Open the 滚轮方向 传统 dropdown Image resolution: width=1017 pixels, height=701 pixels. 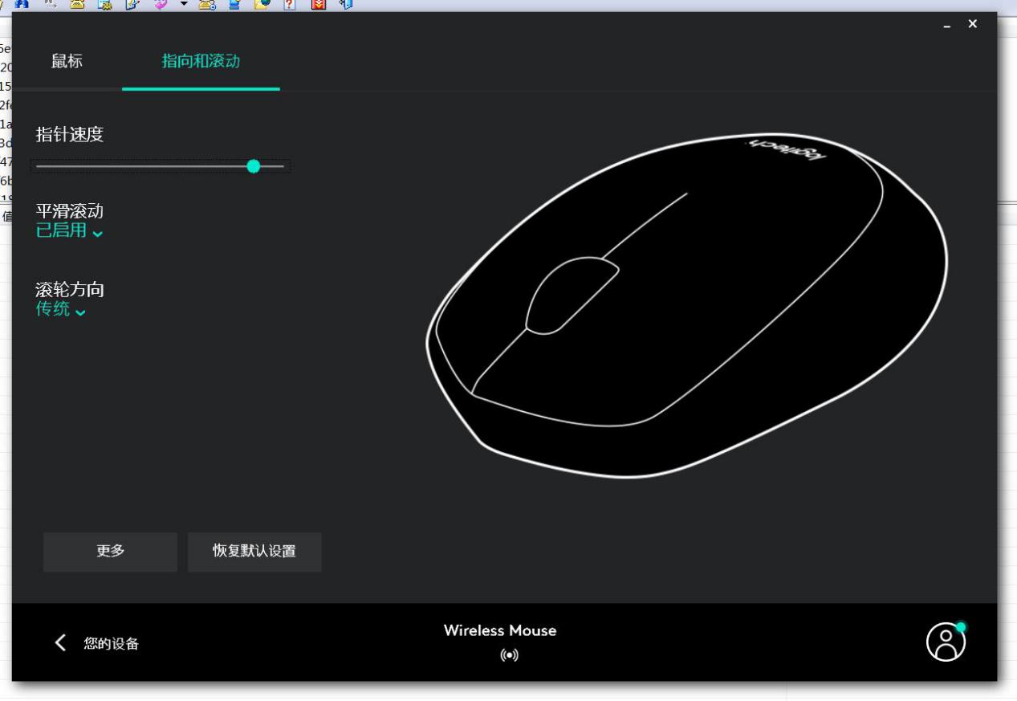pyautogui.click(x=61, y=310)
